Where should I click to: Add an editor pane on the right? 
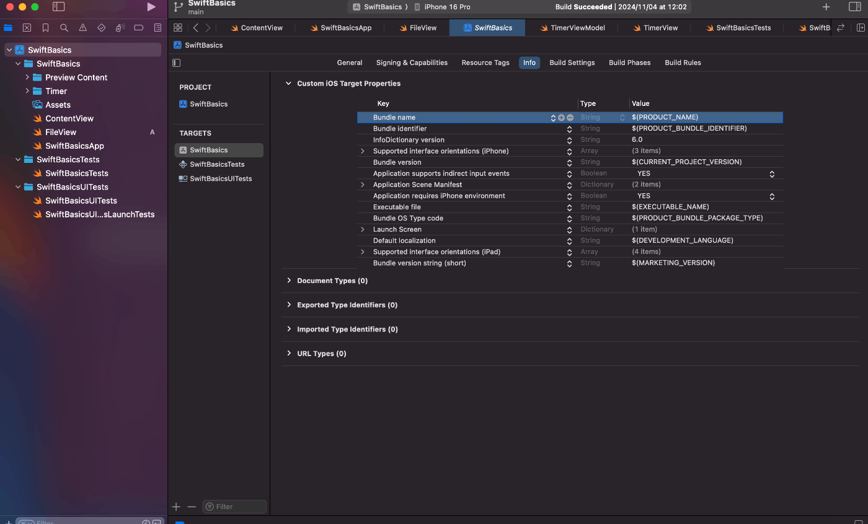click(861, 28)
